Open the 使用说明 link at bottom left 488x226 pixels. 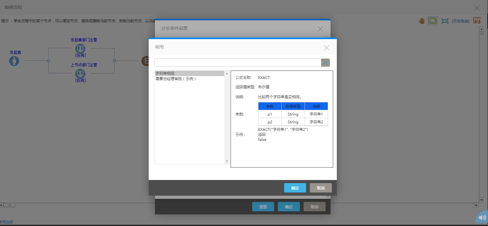click(7, 222)
